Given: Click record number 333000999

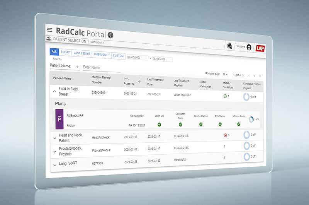Looking at the screenshot, I should (x=98, y=92).
